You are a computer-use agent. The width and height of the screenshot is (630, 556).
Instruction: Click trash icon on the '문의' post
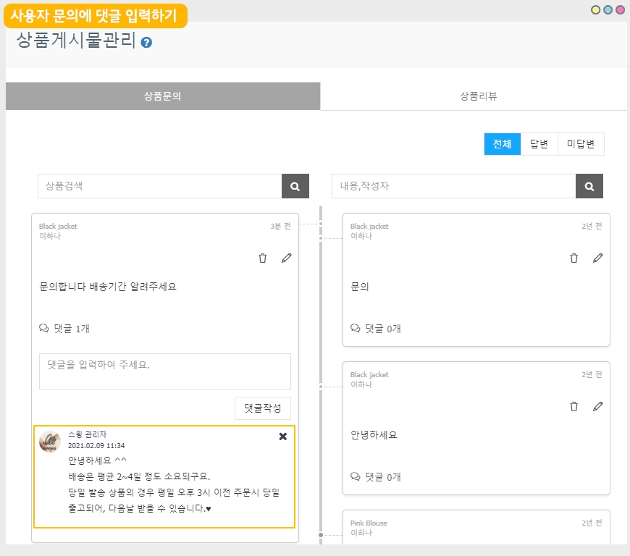click(574, 258)
